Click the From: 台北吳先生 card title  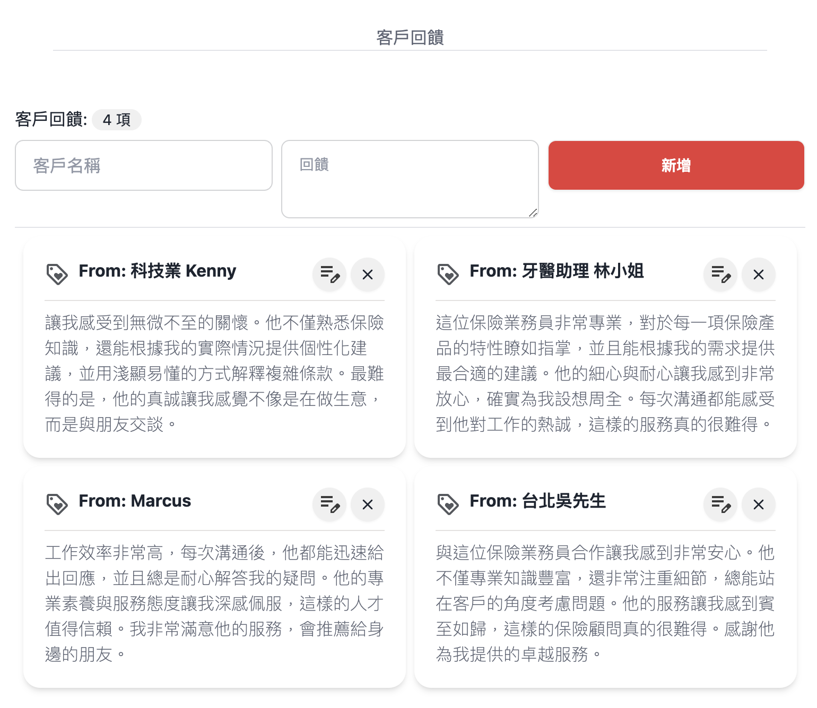pos(537,501)
